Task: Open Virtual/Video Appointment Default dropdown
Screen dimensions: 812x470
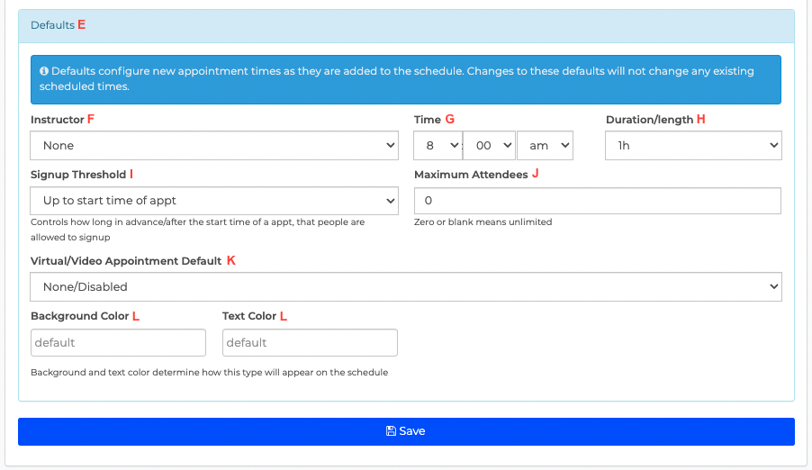Action: 406,287
